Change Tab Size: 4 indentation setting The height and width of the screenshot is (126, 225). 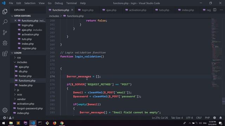pyautogui.click(x=177, y=118)
